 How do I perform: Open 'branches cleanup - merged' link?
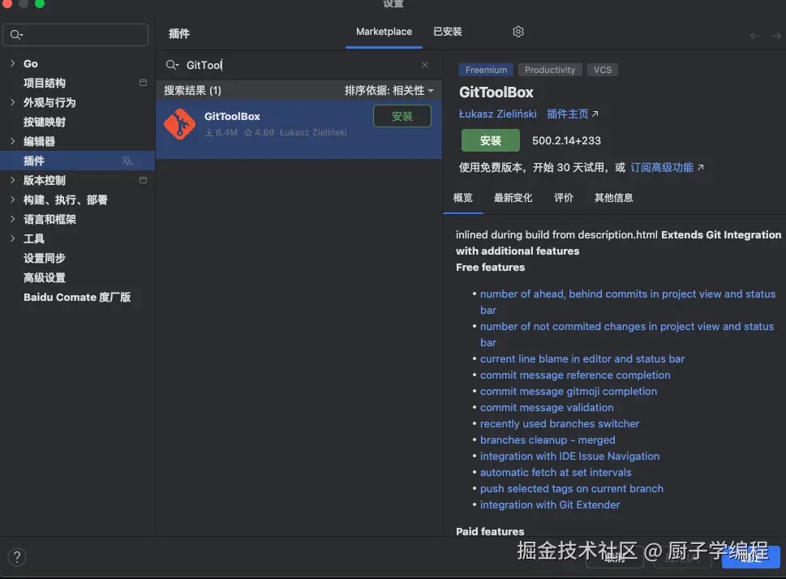pyautogui.click(x=548, y=440)
